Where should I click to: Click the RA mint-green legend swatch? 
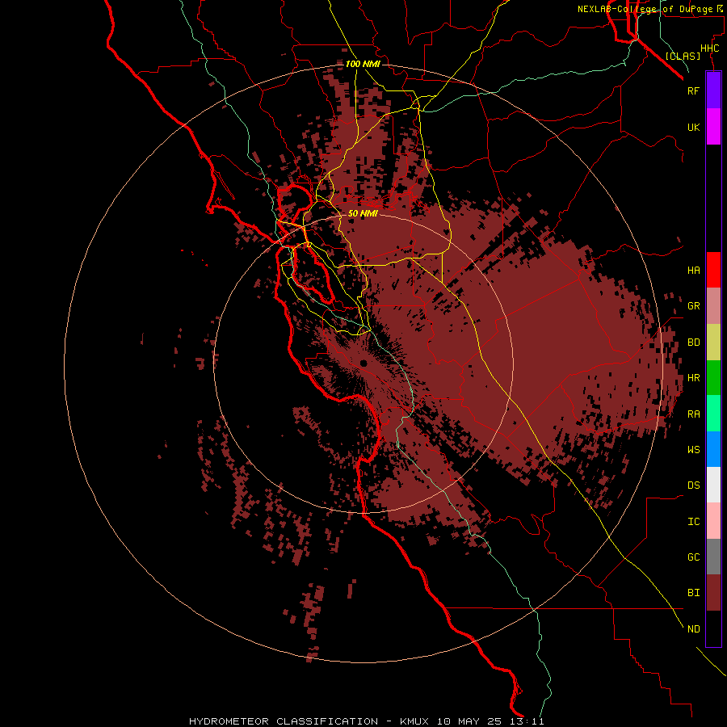point(713,414)
